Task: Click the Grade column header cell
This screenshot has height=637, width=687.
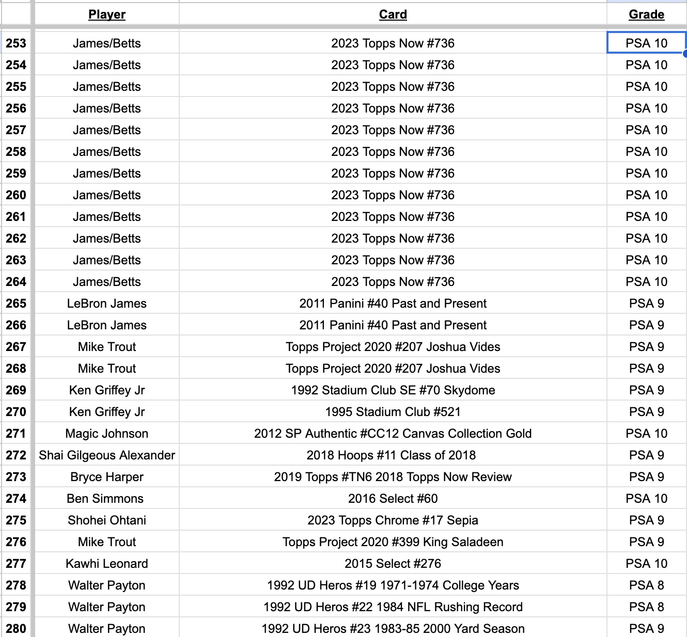Action: pyautogui.click(x=646, y=14)
